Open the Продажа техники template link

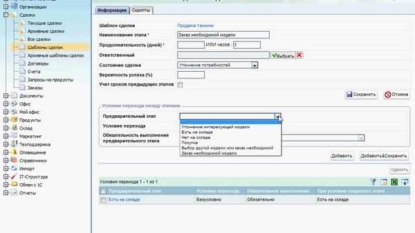coord(195,26)
